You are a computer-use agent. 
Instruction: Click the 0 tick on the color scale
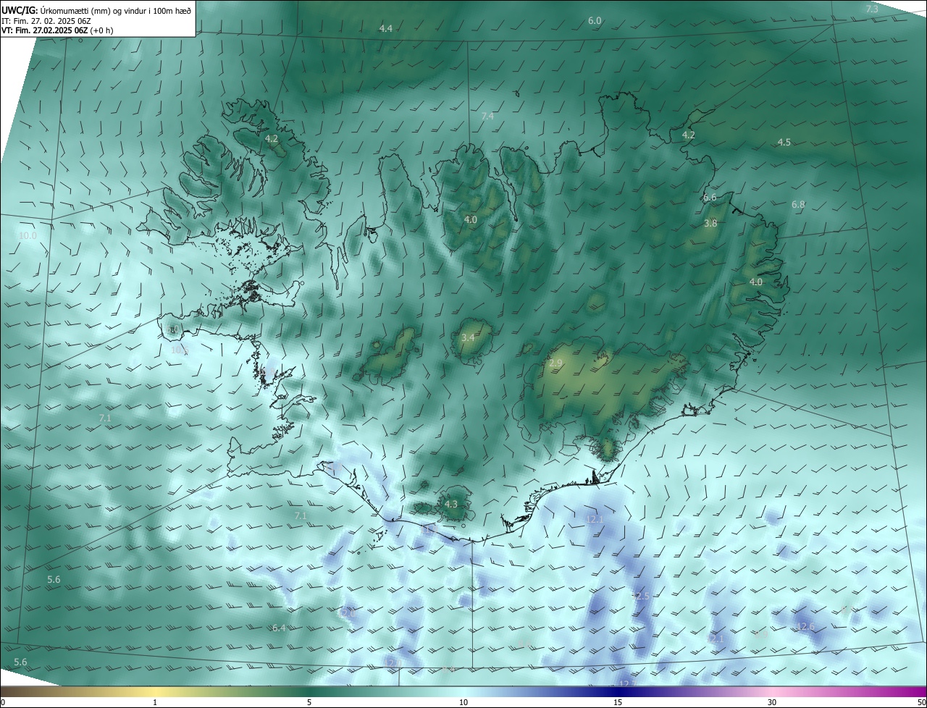(x=3, y=702)
